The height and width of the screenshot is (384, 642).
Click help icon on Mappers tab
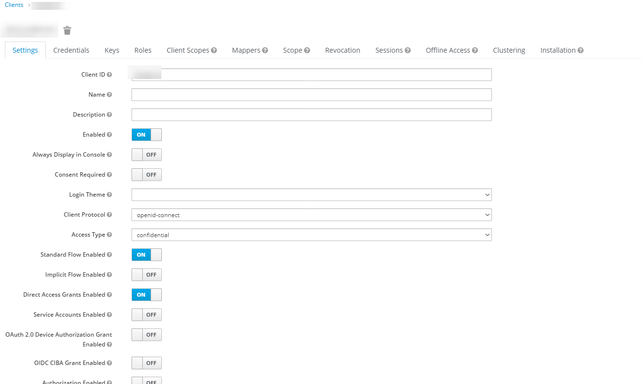click(265, 50)
